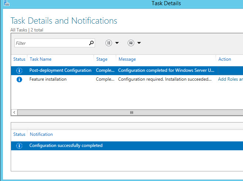243x181 pixels.
Task: Click 'Configuration required. Installation succeeded...' message
Action: pos(165,79)
